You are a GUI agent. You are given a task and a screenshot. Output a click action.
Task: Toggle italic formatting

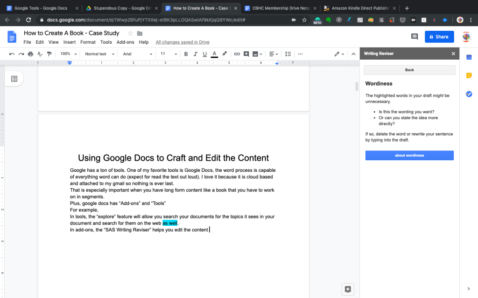pyautogui.click(x=195, y=54)
